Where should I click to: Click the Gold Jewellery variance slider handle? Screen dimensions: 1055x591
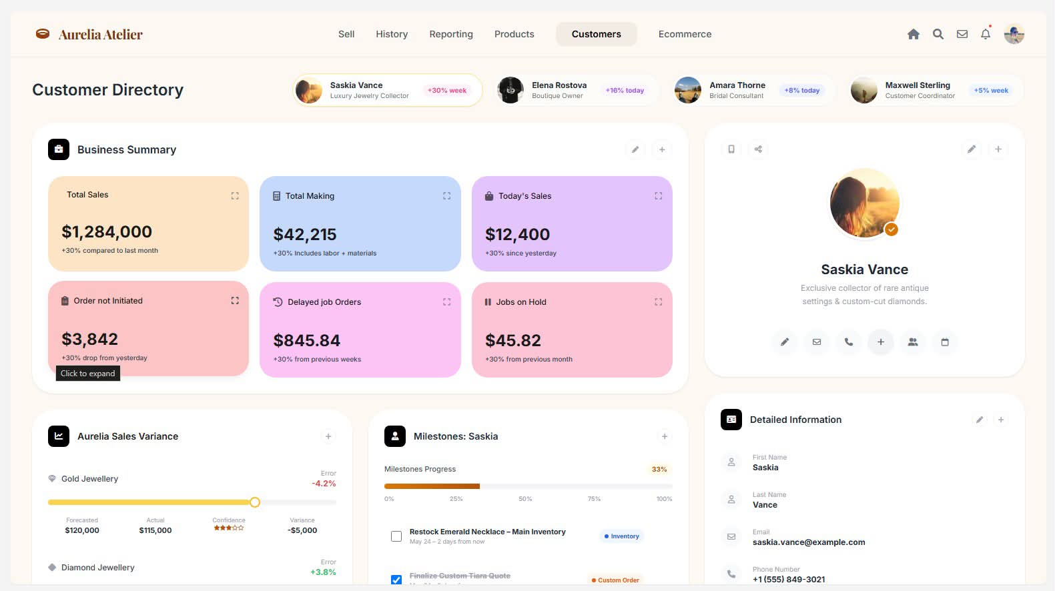pos(255,502)
